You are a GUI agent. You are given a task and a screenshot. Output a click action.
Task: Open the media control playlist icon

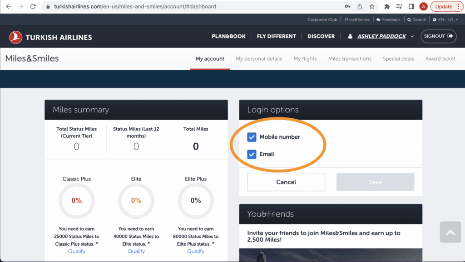coord(399,6)
